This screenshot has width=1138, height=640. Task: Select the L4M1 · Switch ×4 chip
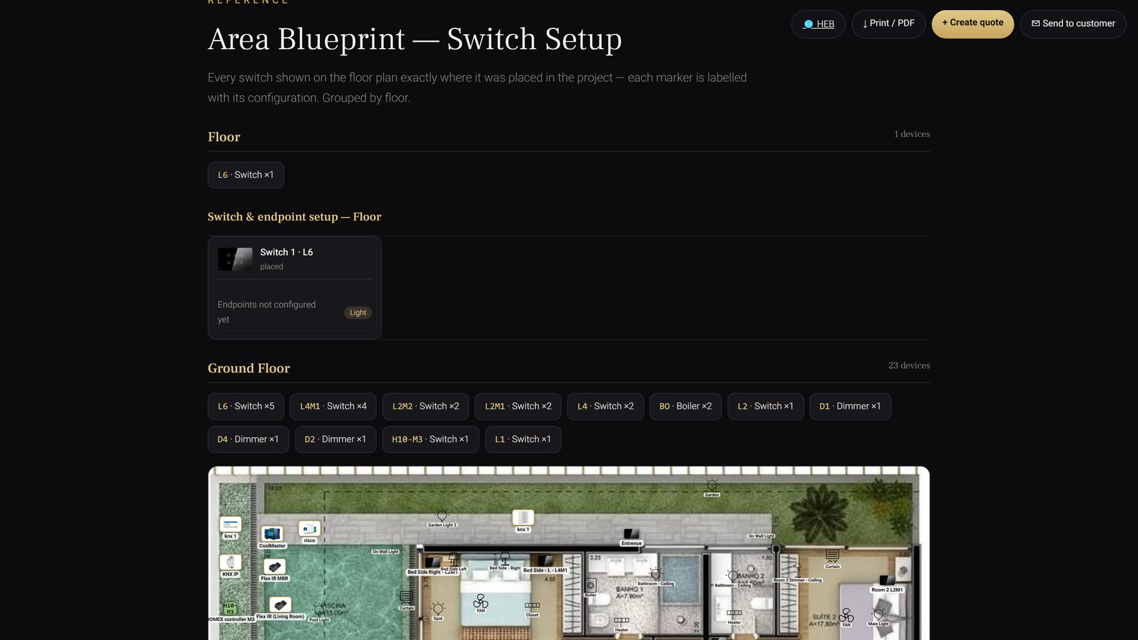click(x=333, y=406)
